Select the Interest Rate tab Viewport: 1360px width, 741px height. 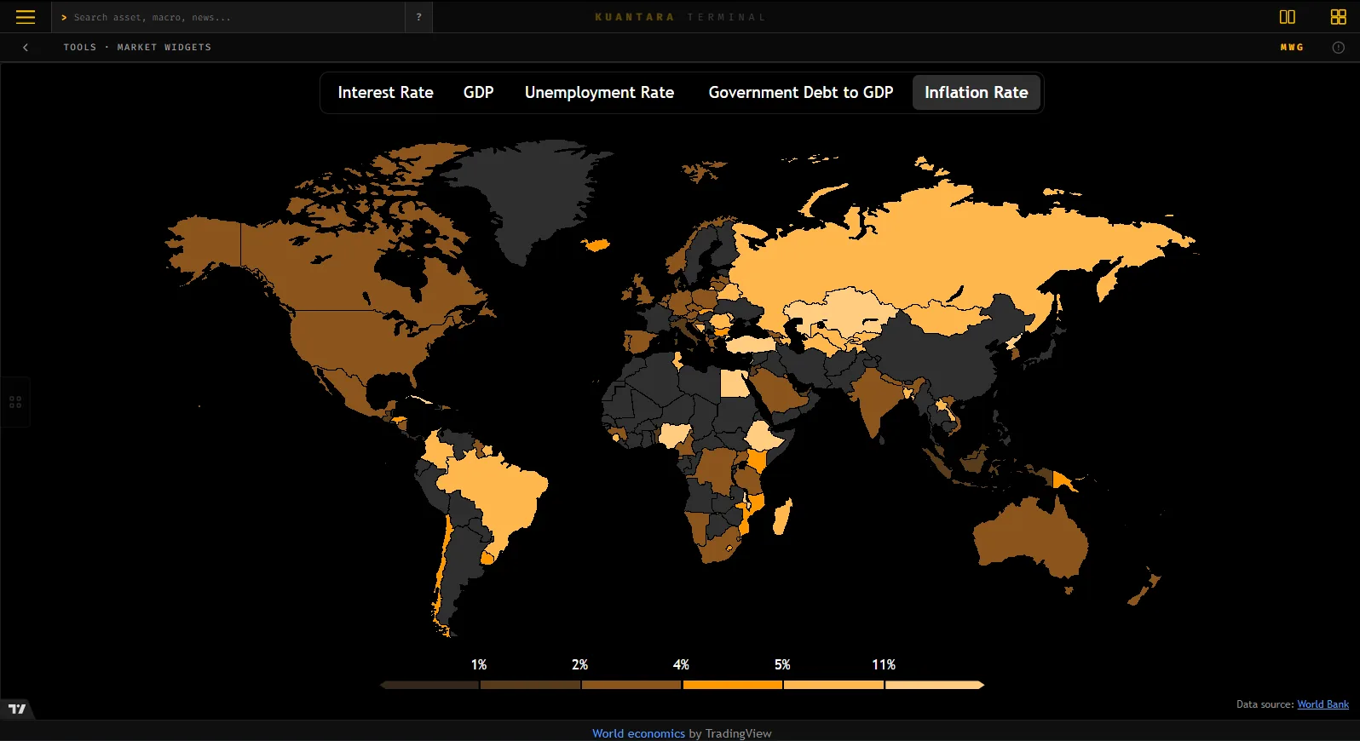click(385, 93)
